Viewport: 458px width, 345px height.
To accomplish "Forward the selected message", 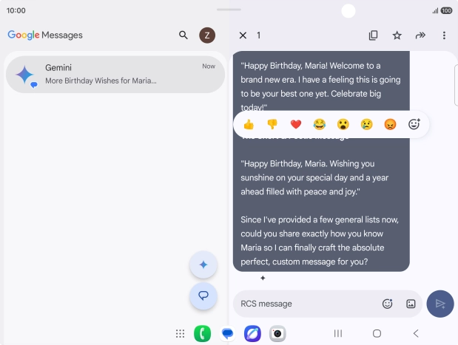I will click(x=420, y=35).
